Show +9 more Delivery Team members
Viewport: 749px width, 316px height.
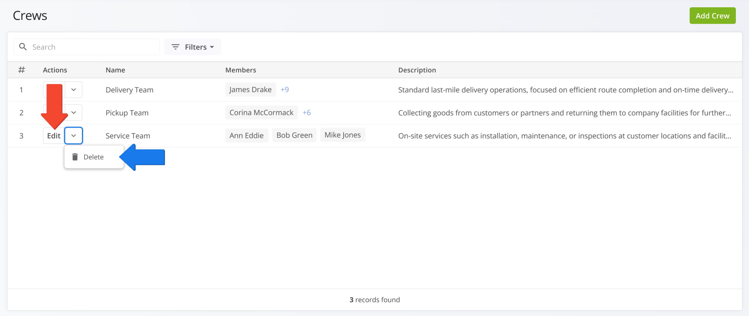285,90
